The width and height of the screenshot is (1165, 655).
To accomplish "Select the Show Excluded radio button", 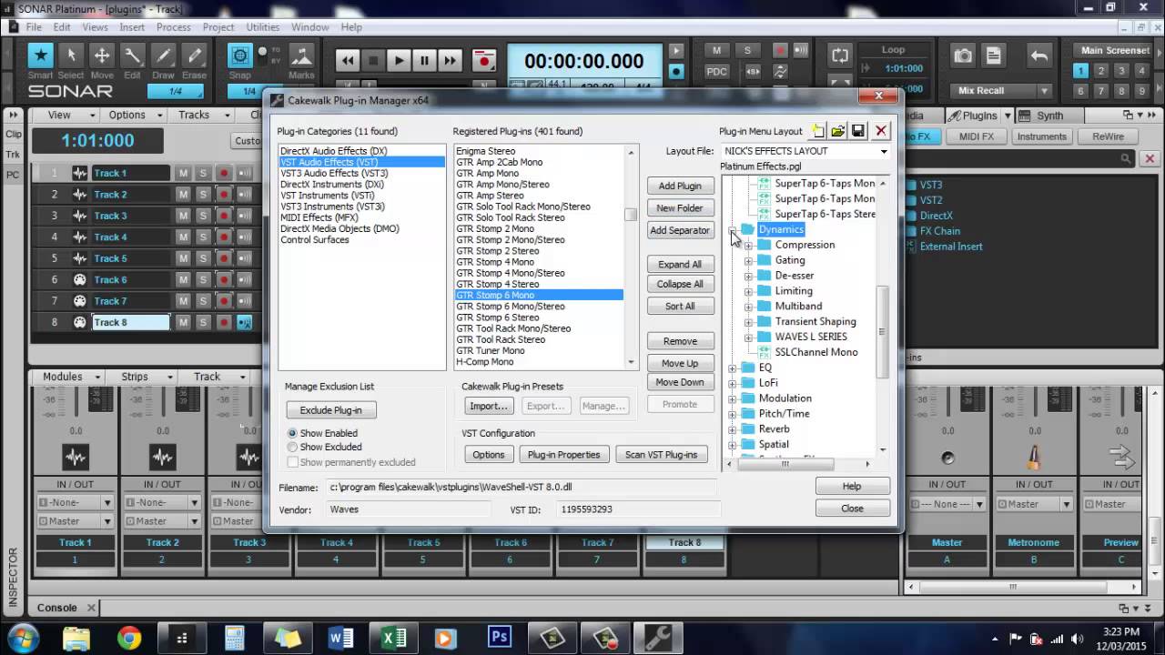I will [292, 448].
